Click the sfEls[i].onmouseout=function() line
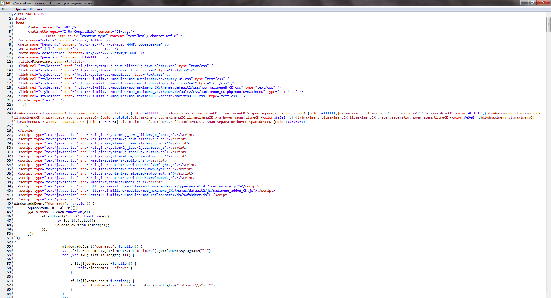Image resolution: width=551 pixels, height=298 pixels. pos(102,281)
